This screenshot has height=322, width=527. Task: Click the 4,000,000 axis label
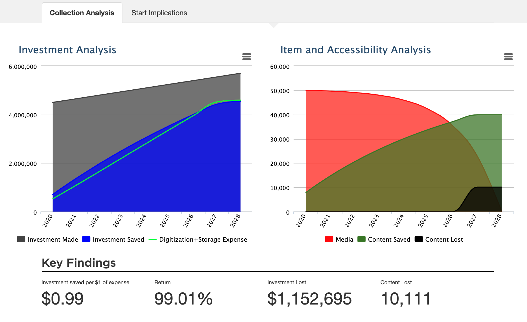coord(23,115)
